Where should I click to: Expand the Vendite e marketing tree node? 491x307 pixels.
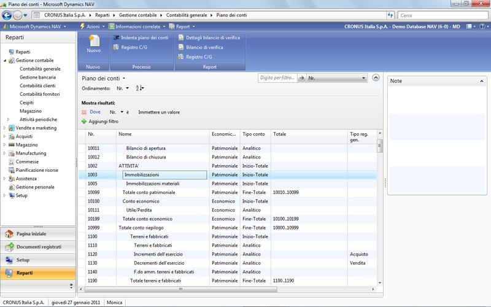[x=5, y=128]
